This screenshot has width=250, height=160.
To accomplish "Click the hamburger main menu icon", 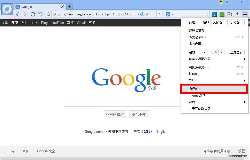I will (245, 14).
